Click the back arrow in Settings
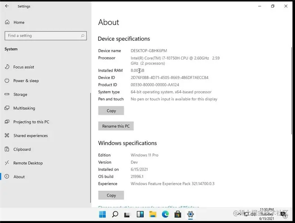The image size is (295, 223). point(7,6)
